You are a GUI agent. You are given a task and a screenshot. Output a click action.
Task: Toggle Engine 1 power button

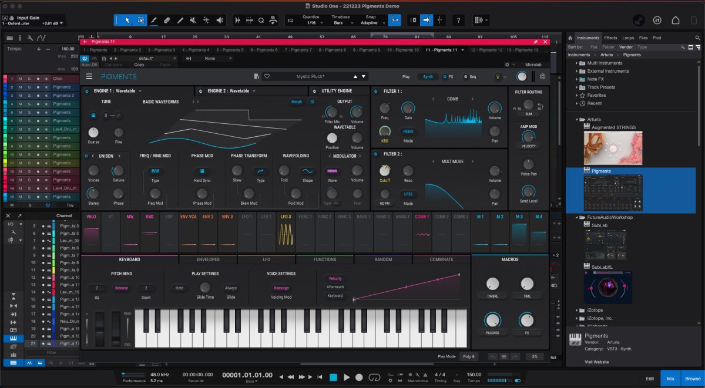[x=86, y=91]
